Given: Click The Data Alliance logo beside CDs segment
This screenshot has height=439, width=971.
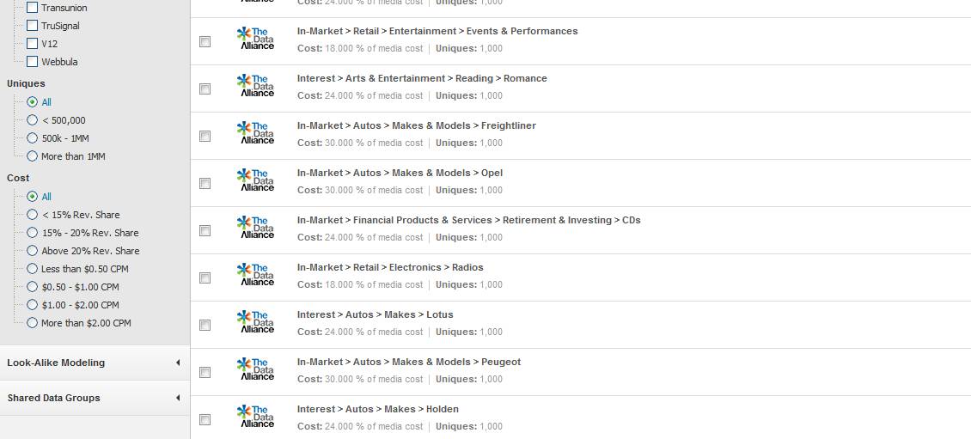Looking at the screenshot, I should point(255,228).
